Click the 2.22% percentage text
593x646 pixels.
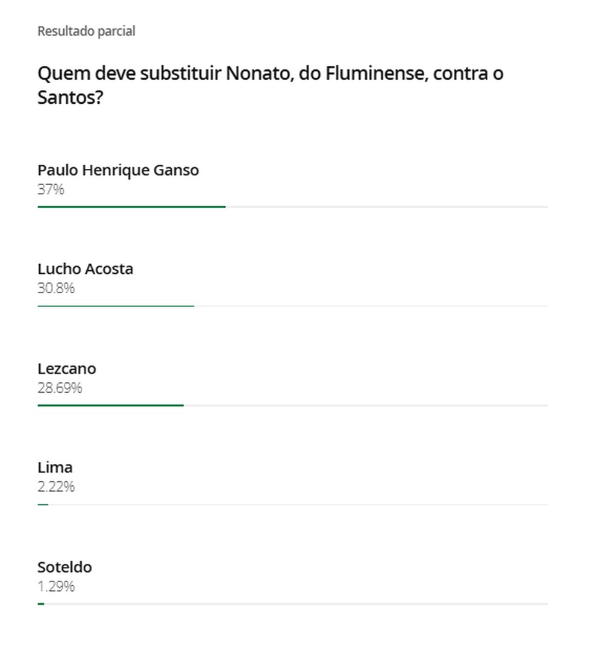coord(56,487)
